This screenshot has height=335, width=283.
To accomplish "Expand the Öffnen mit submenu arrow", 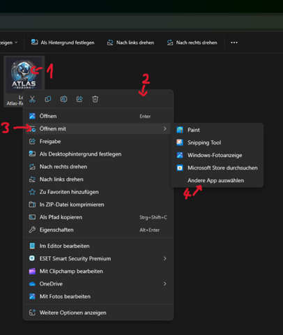I will click(165, 128).
